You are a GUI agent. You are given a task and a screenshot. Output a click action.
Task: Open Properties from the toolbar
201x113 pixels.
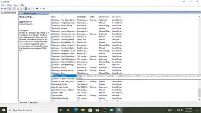coord(14,8)
